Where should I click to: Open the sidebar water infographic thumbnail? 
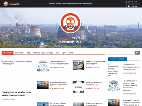point(114,85)
